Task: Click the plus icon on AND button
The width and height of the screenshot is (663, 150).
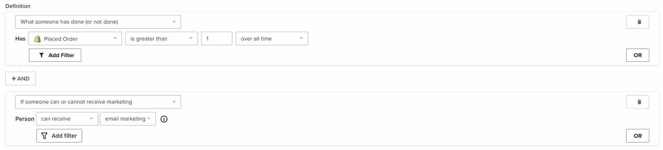Action: coord(14,78)
